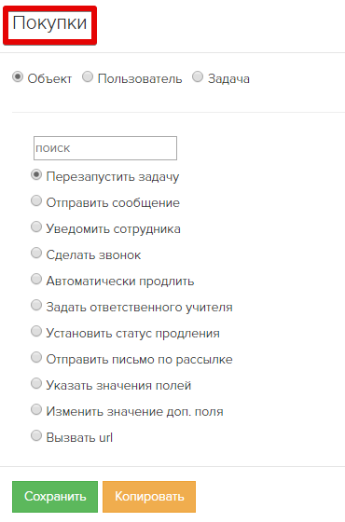Click the поиск search field
Viewport: 345px width, 522px height.
(x=105, y=148)
